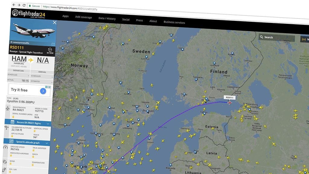Close the RSD111 flight details panel
This screenshot has width=309, height=174.
coord(55,22)
